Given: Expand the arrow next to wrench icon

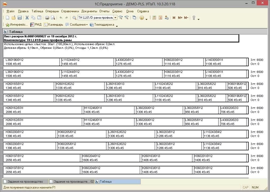Looking at the screenshot, I should point(198,19).
